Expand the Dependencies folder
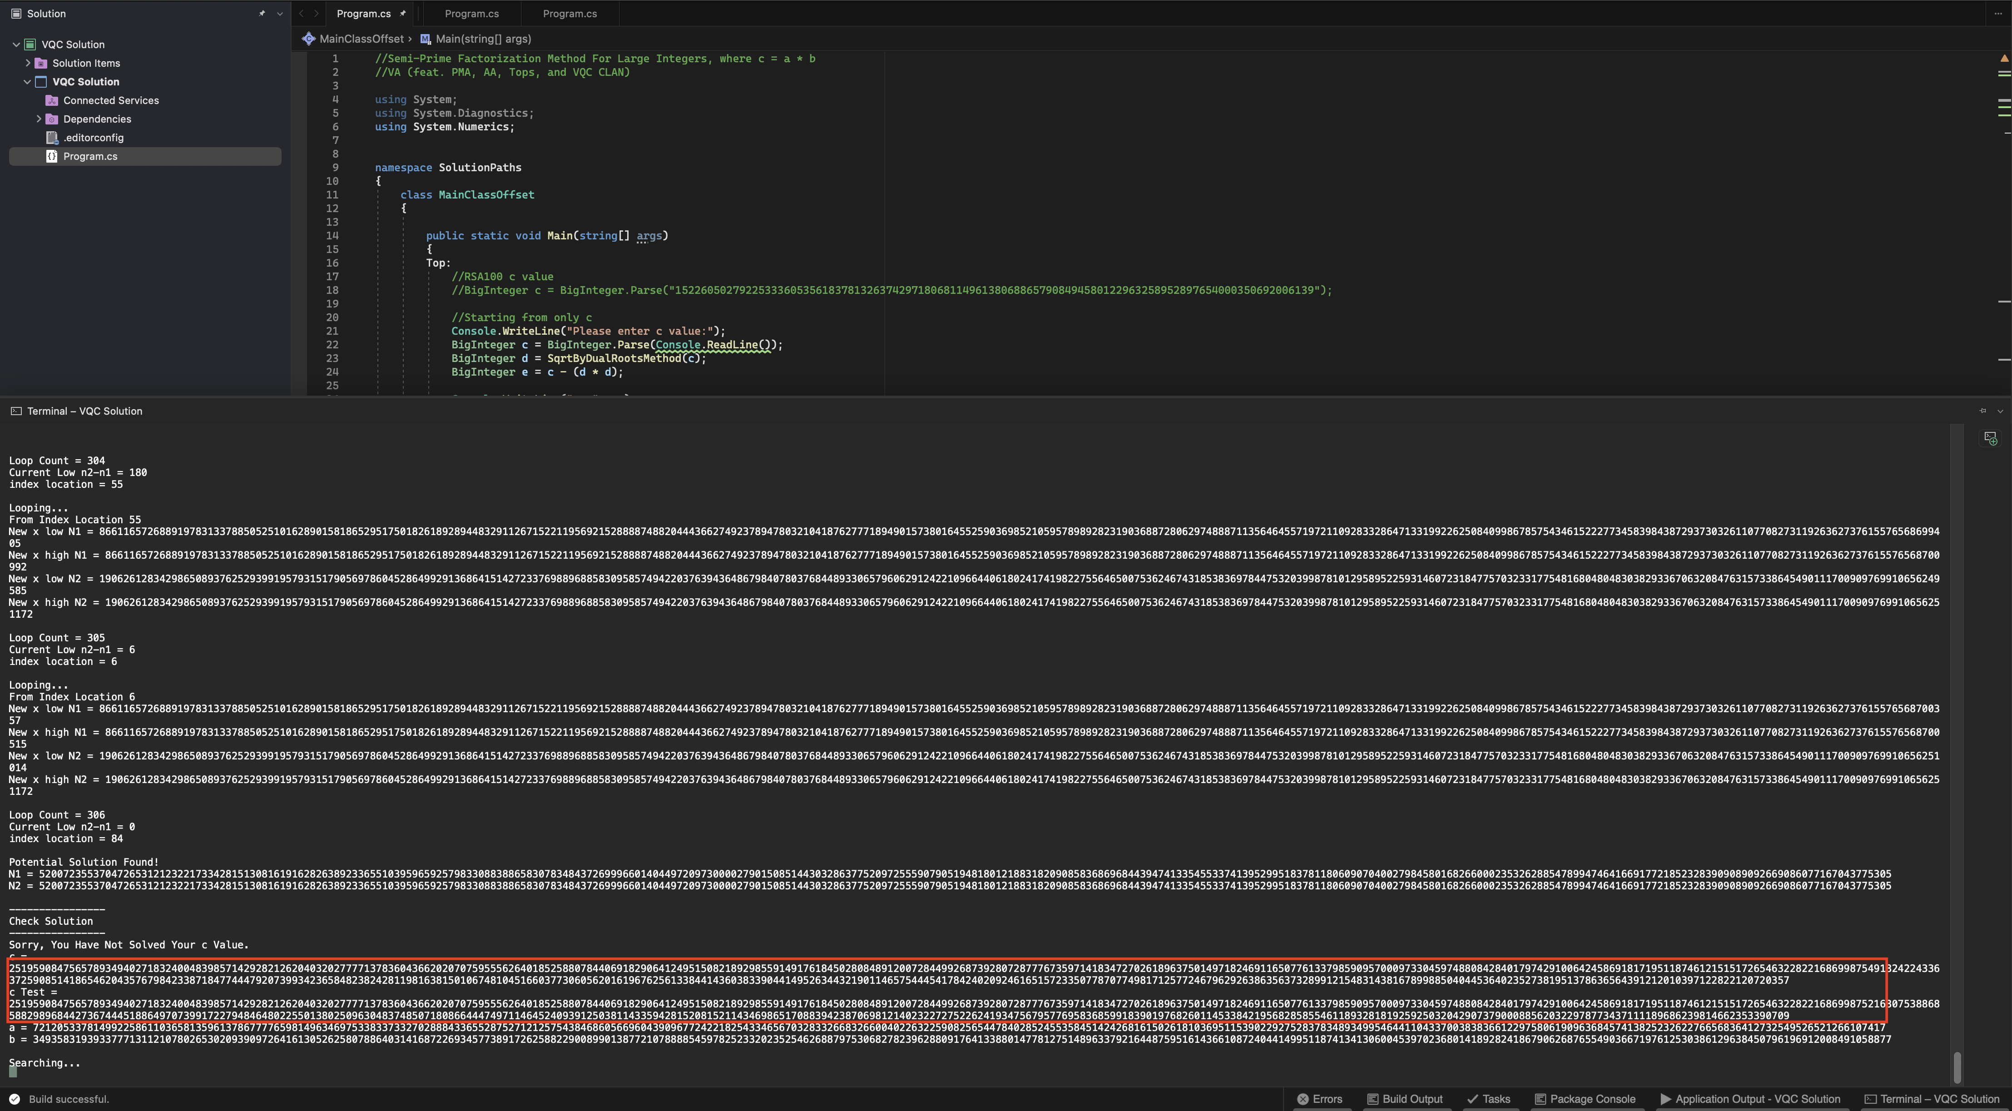 [x=39, y=119]
